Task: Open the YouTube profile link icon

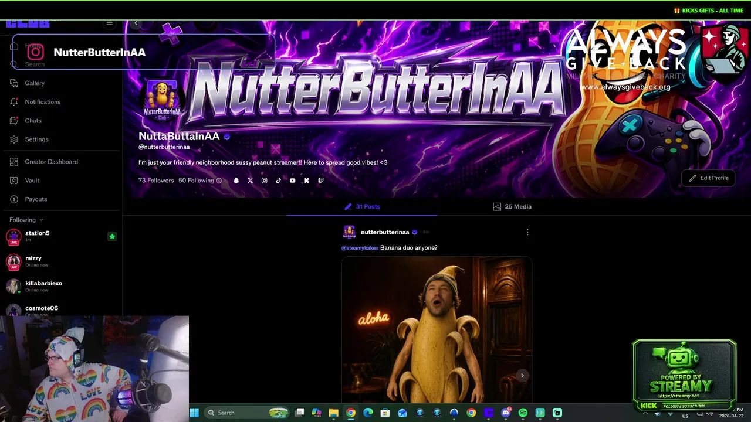Action: coord(292,181)
